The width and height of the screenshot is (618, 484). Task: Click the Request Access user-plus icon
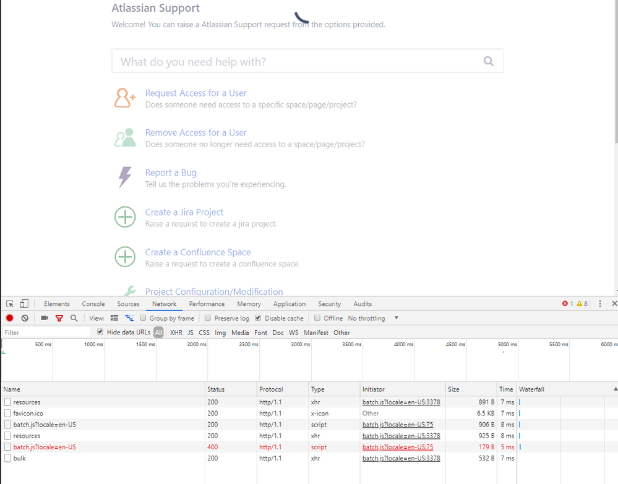pos(125,98)
